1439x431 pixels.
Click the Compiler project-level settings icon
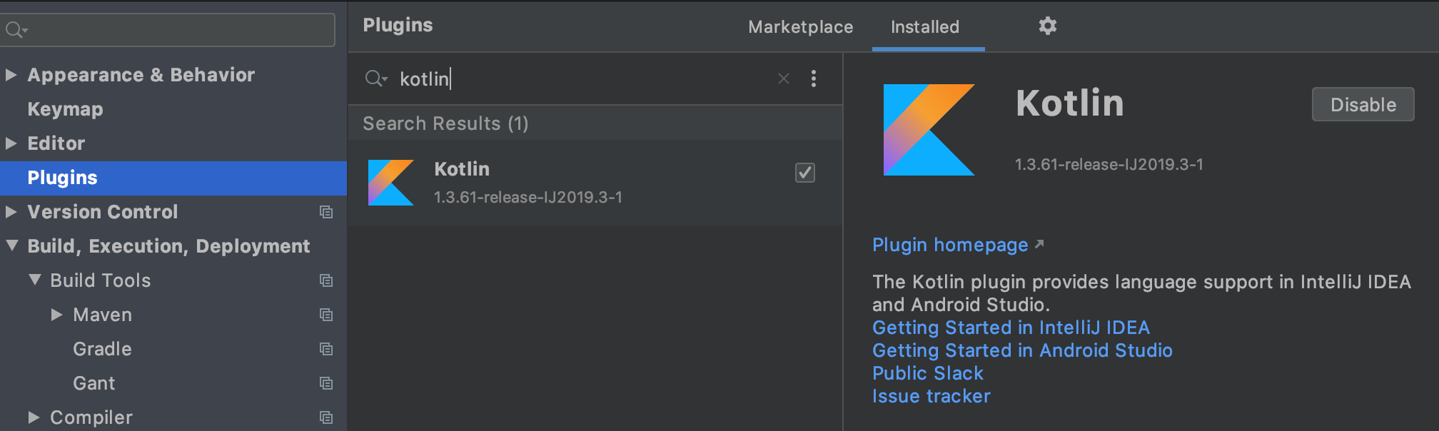point(326,417)
